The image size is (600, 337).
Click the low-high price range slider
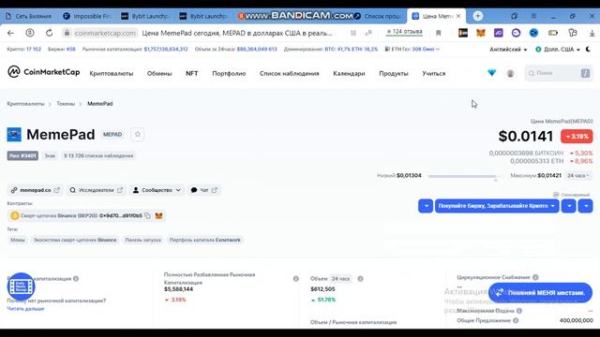pos(463,176)
